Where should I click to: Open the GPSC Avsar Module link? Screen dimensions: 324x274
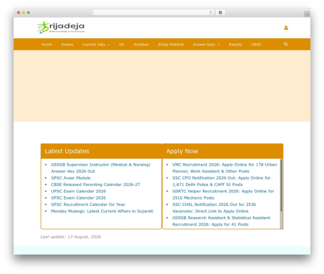[71, 178]
